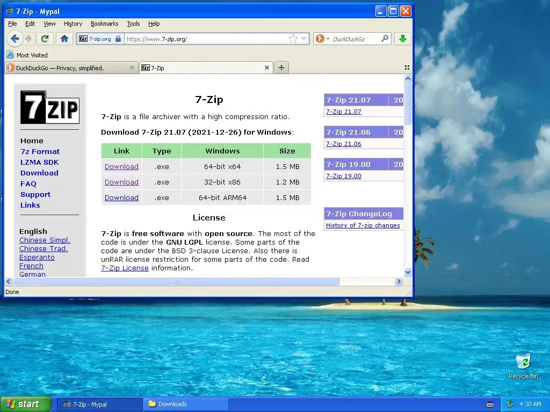This screenshot has width=550, height=412.
Task: Open the File menu
Action: [12, 24]
